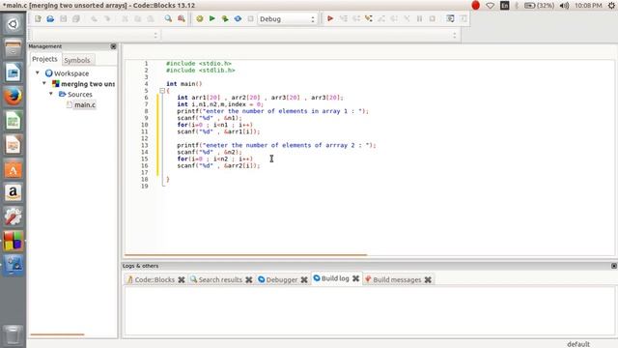Image resolution: width=618 pixels, height=348 pixels.
Task: Click the New file toolbar icon
Action: coord(38,18)
